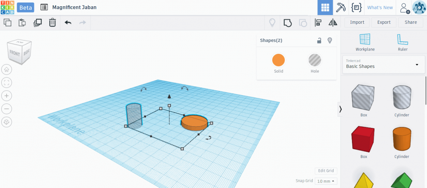This screenshot has height=188, width=427.
Task: Click the Import button
Action: coord(357,23)
